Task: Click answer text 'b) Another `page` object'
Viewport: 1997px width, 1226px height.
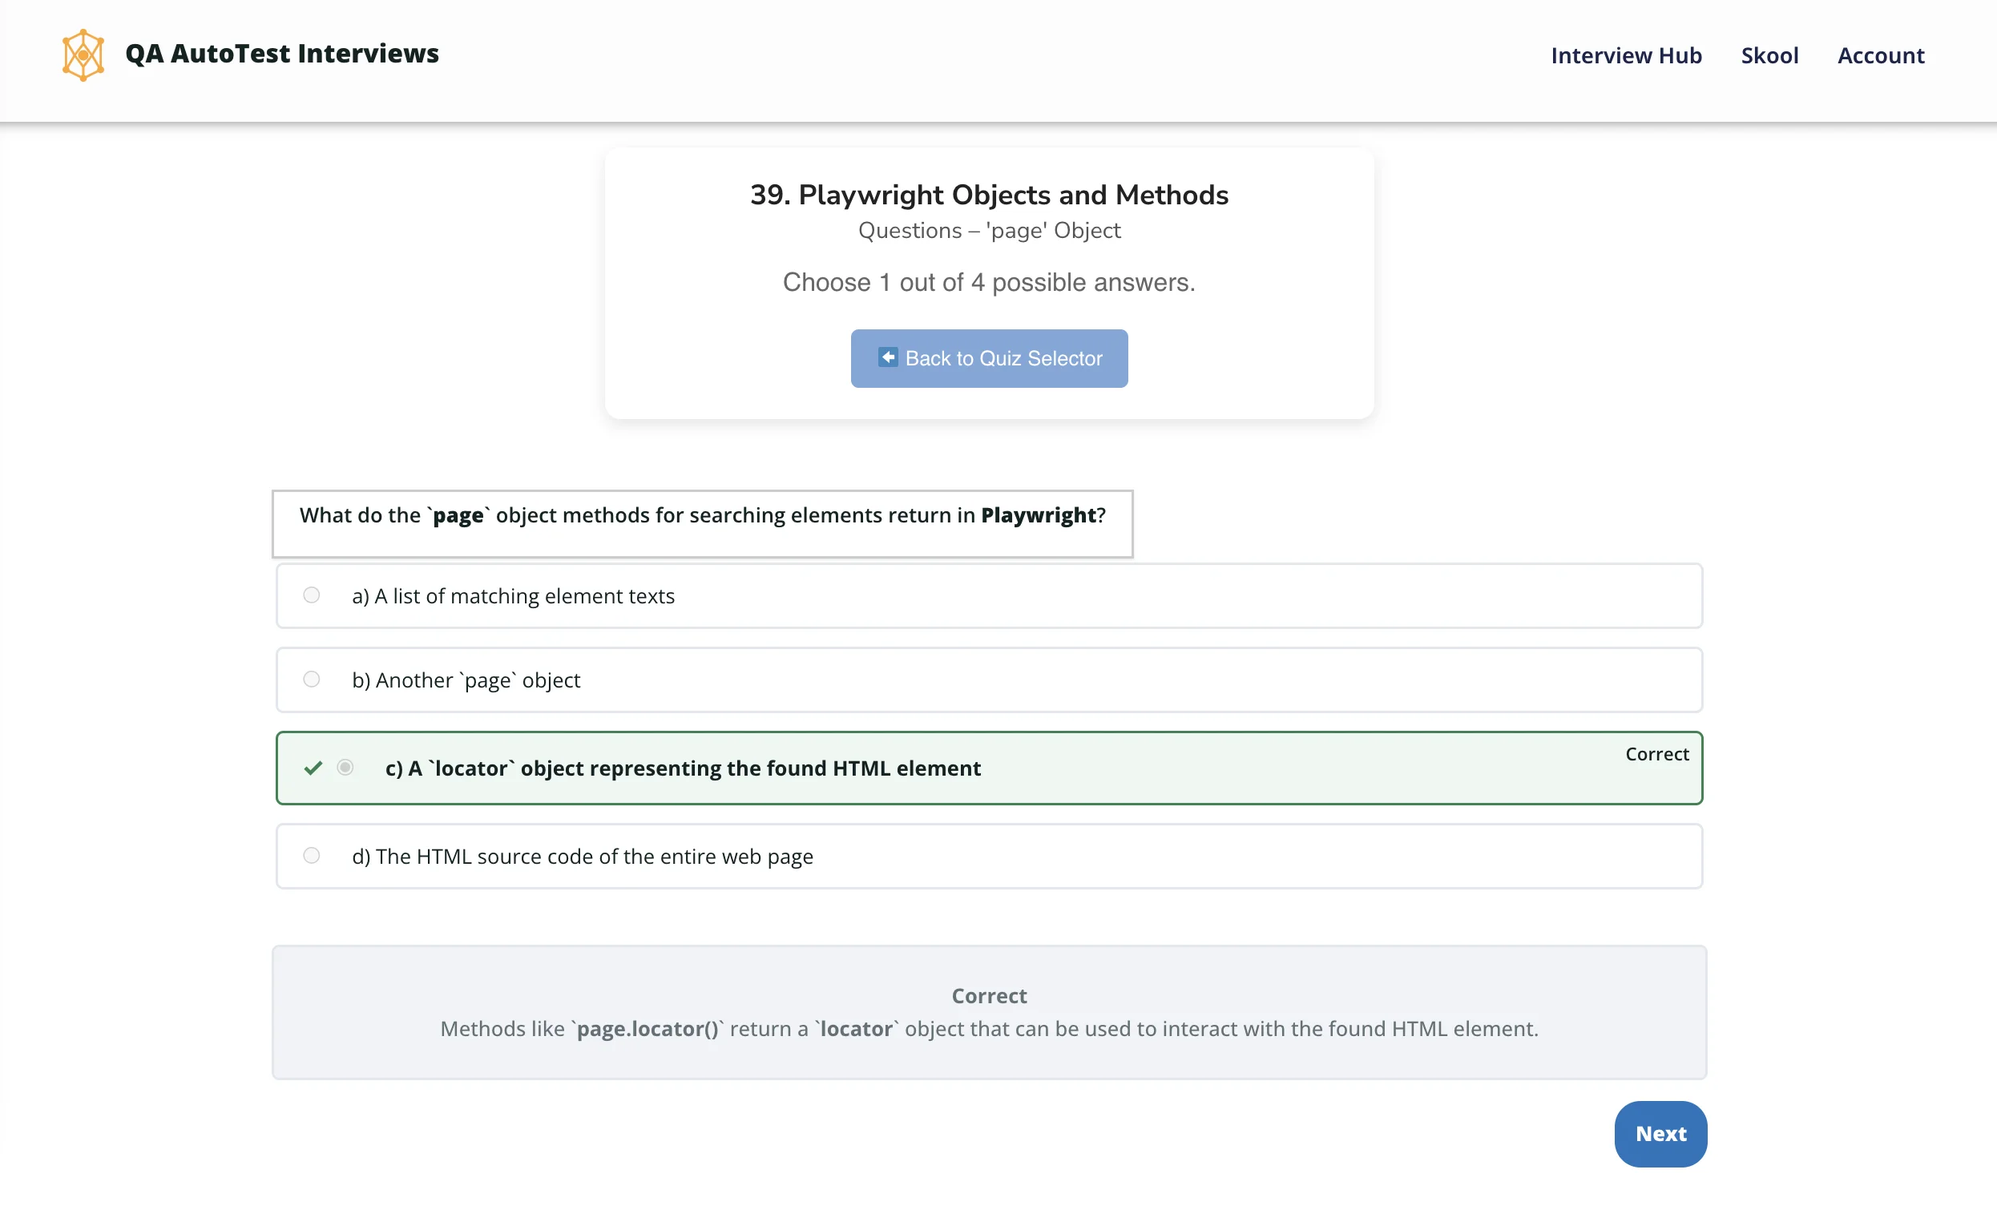Action: coord(466,680)
